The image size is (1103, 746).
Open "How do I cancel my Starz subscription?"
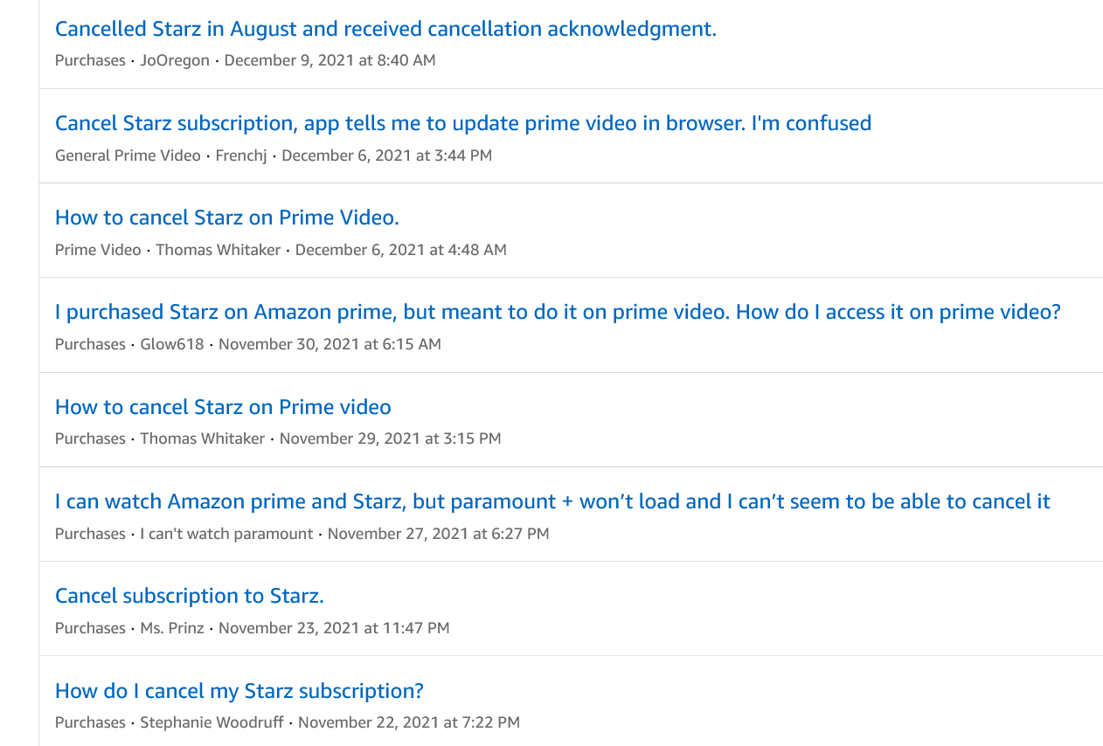point(239,691)
